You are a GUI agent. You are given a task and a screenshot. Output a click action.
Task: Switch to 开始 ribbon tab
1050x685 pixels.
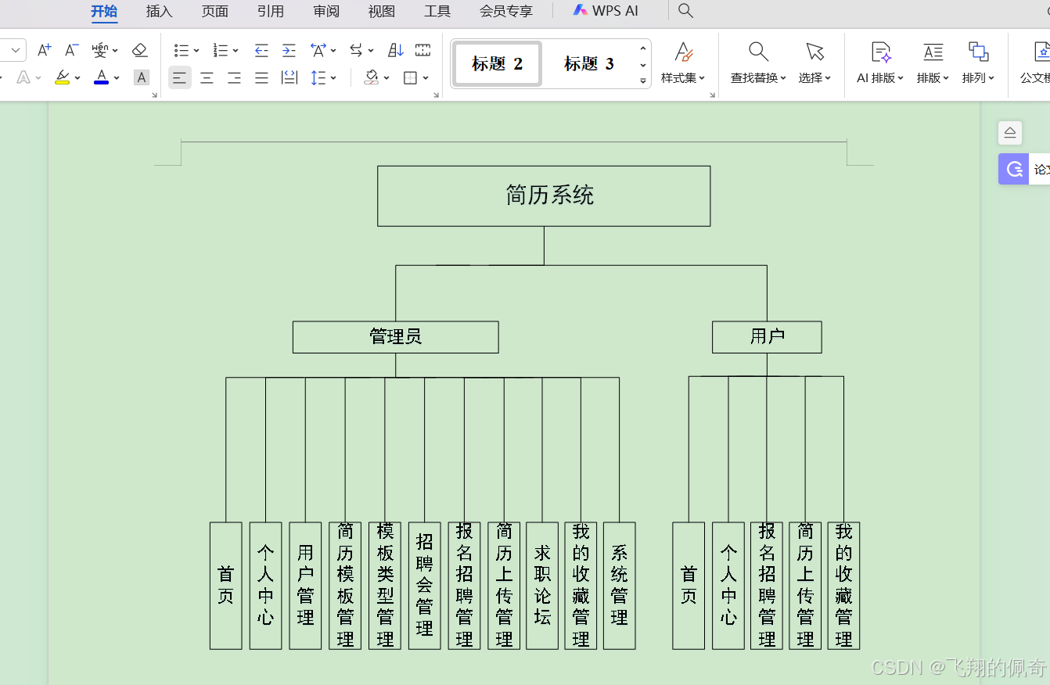click(x=104, y=11)
